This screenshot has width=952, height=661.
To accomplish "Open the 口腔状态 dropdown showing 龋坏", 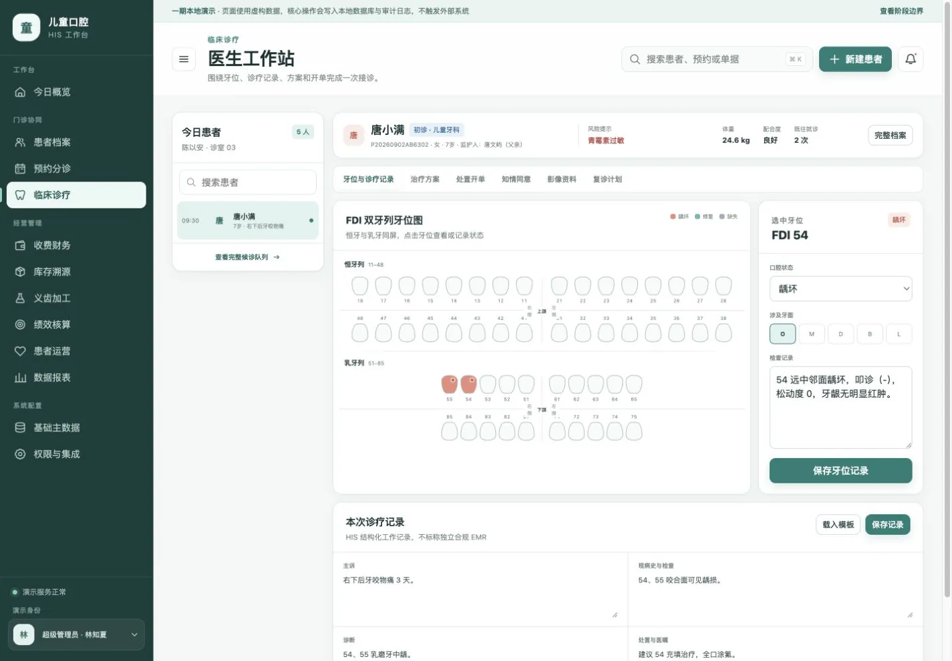I will [x=840, y=288].
